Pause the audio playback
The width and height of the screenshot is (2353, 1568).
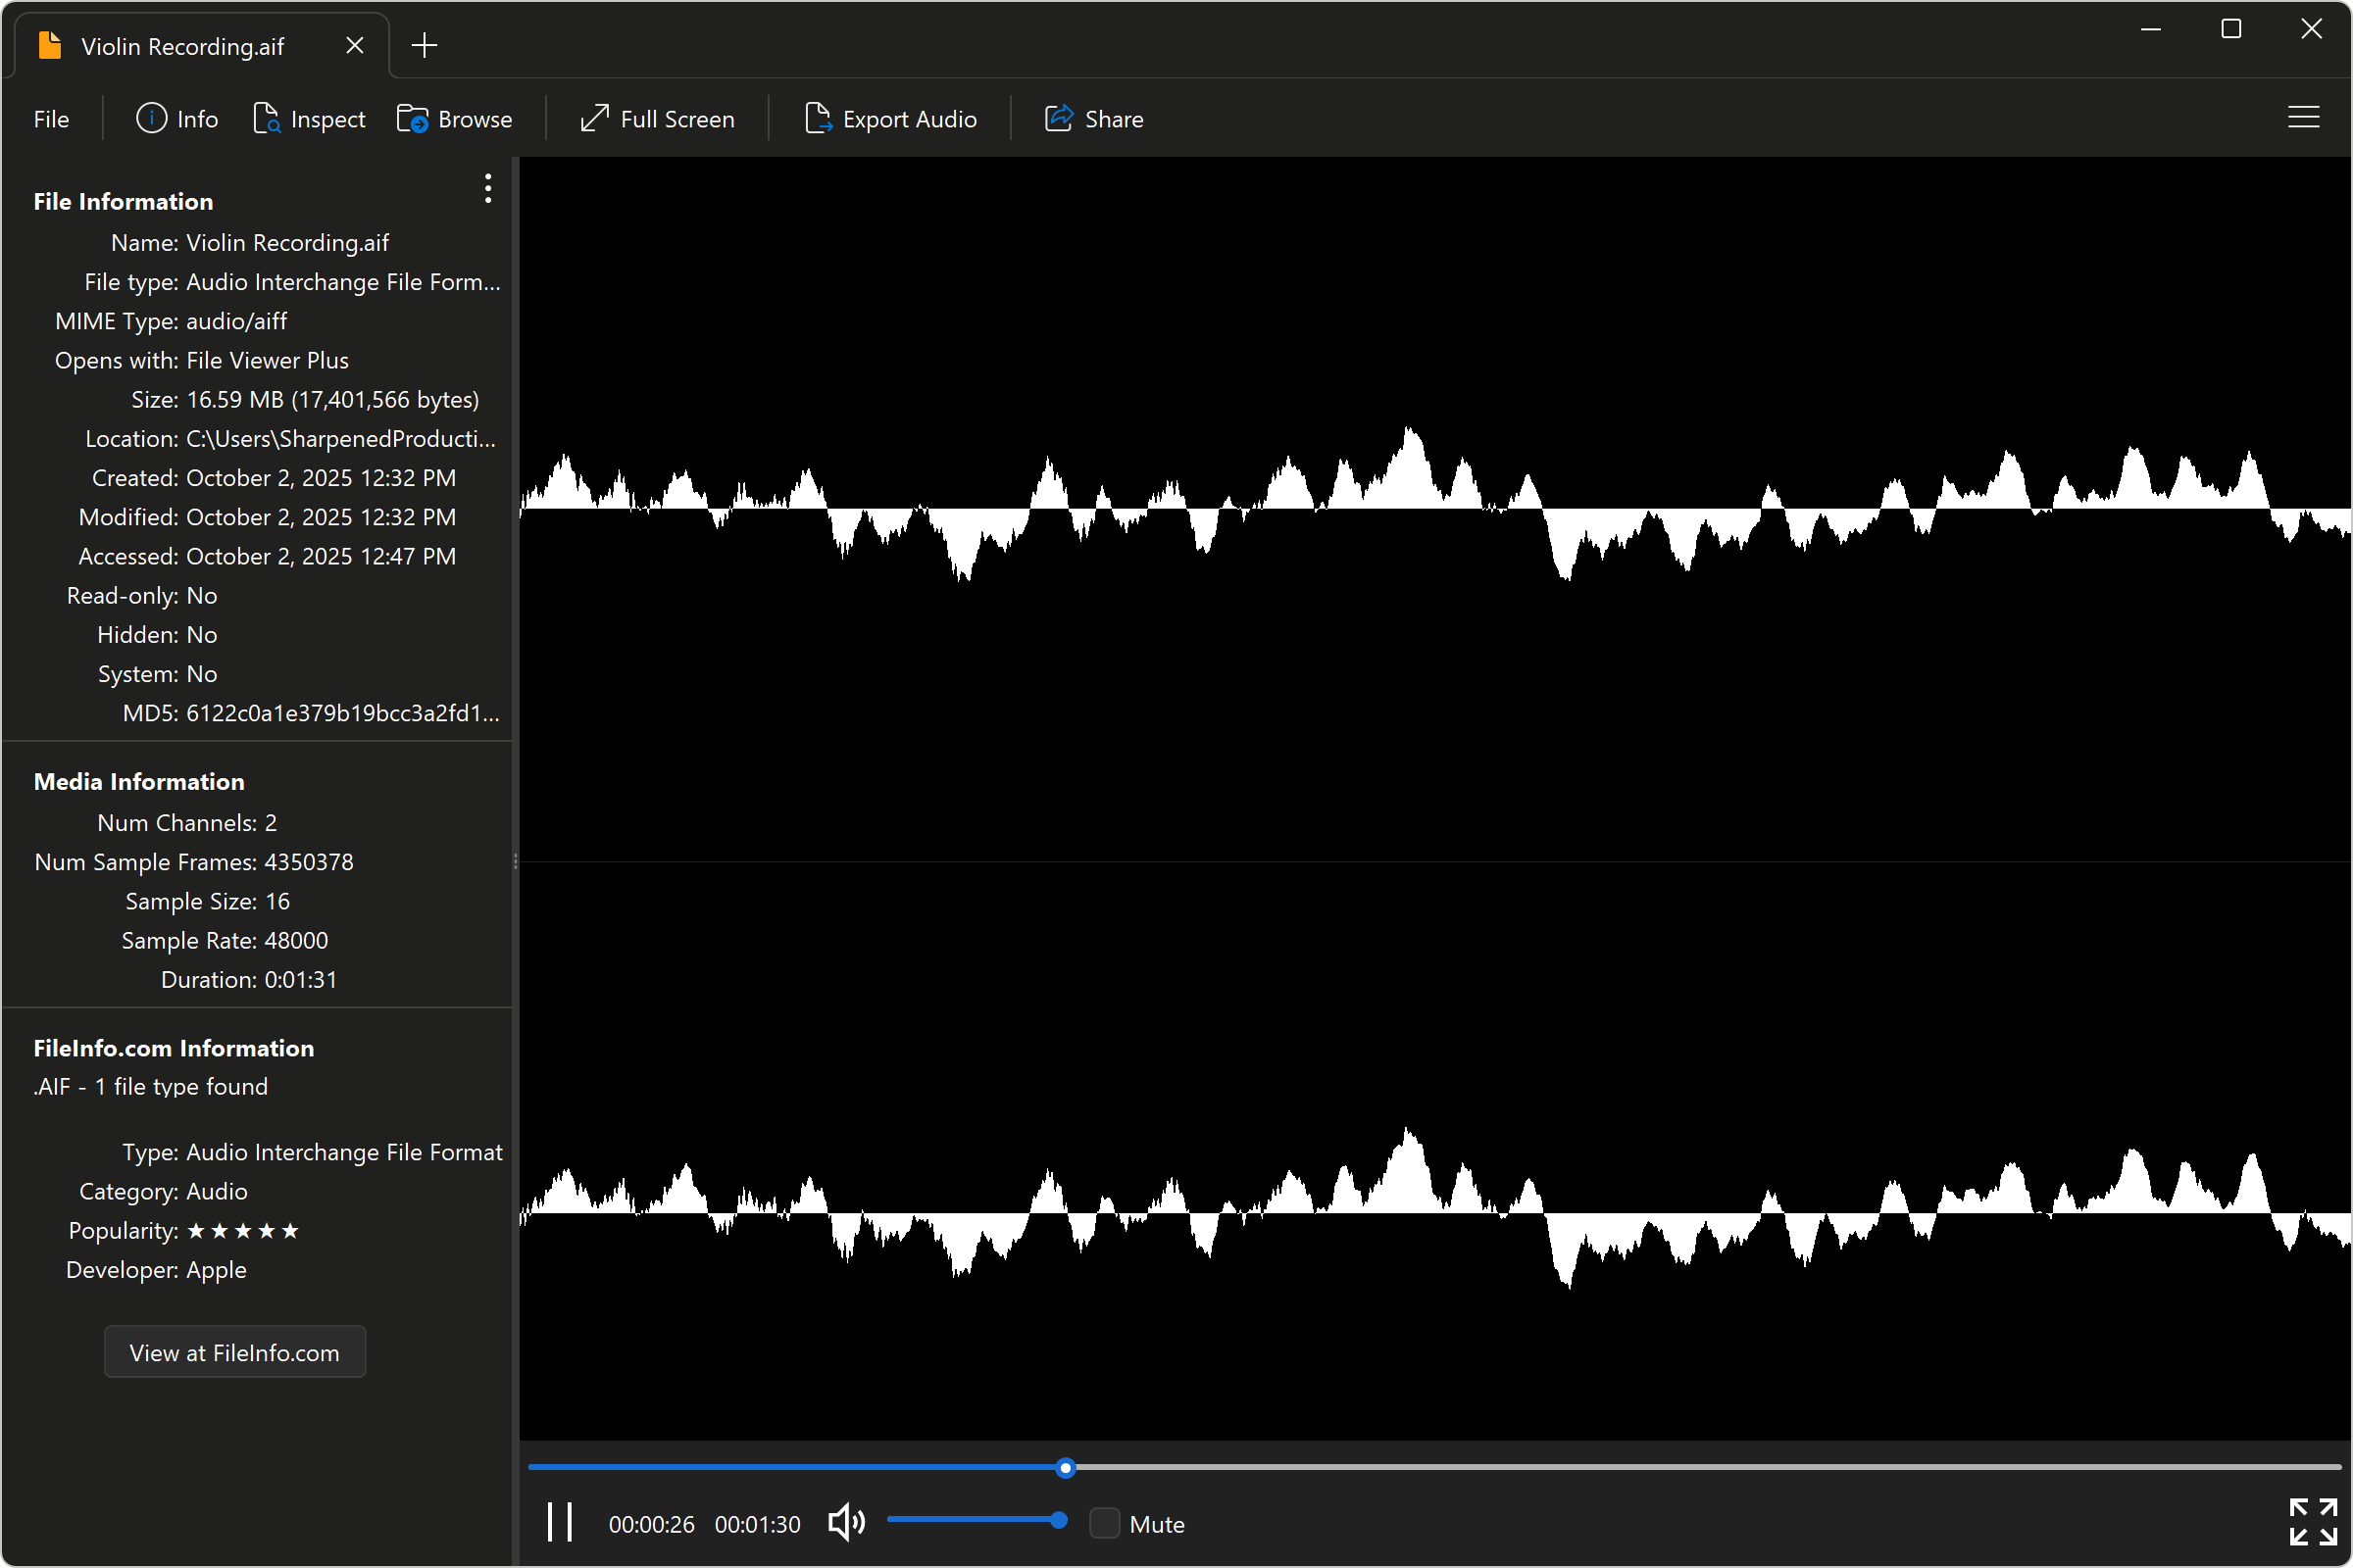pos(560,1522)
